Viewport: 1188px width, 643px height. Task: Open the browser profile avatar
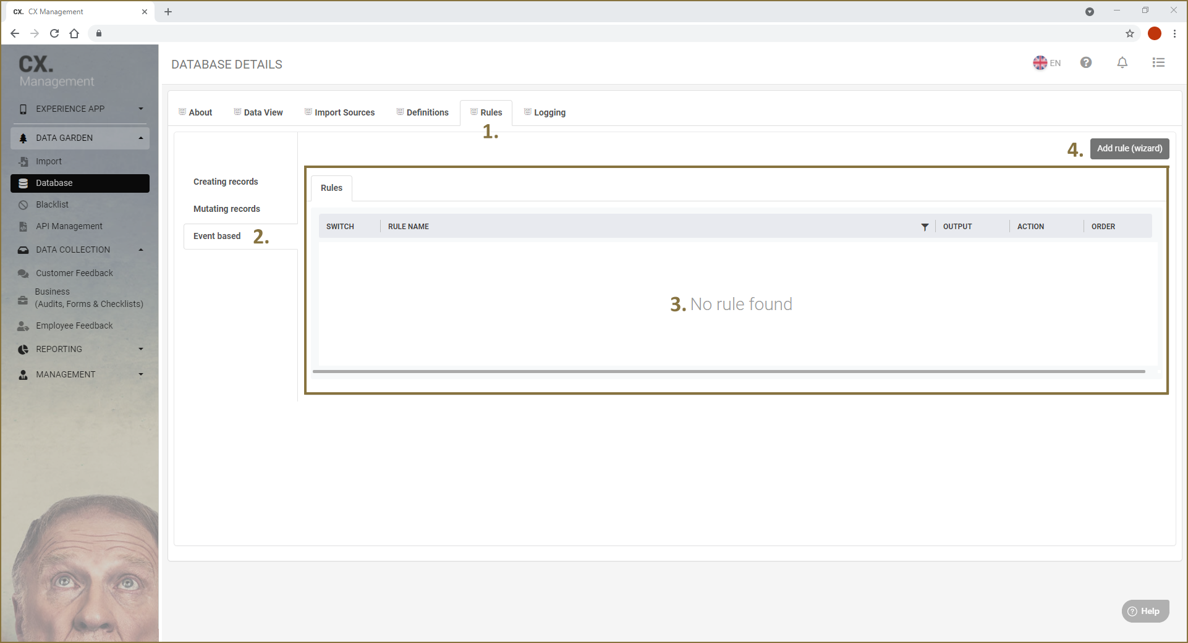(1154, 33)
